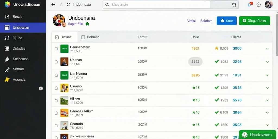Select the Um Momen row checkbox

coord(56,75)
